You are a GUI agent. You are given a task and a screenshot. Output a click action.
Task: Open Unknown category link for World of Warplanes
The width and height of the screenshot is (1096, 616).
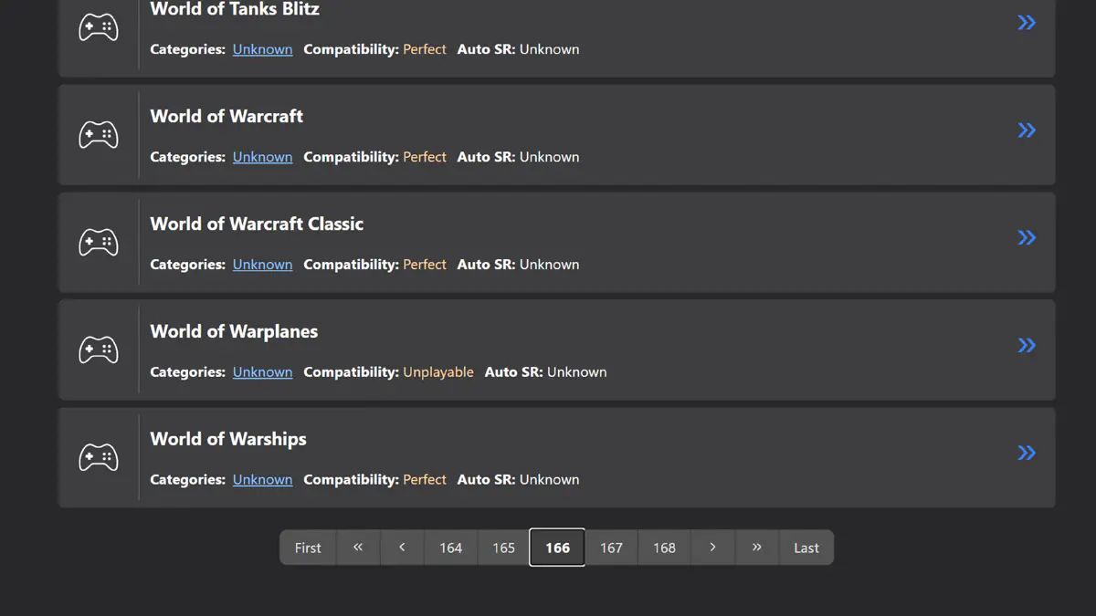click(x=262, y=372)
